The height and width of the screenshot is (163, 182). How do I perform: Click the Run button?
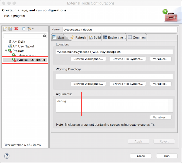pyautogui.click(x=167, y=156)
